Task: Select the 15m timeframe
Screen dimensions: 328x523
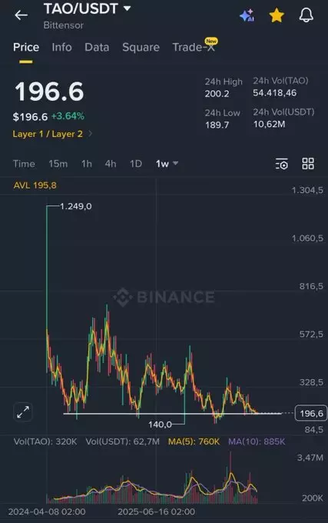Action: (x=58, y=164)
